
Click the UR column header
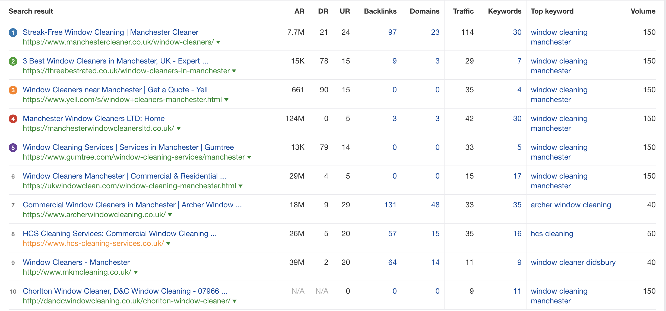pos(345,11)
